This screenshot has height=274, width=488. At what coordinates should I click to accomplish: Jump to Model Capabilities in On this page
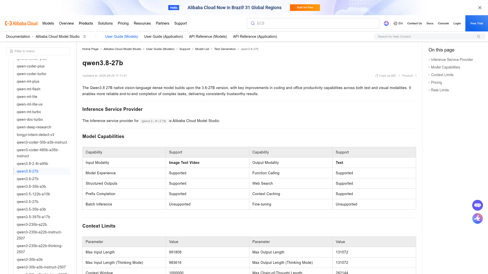[x=446, y=67]
